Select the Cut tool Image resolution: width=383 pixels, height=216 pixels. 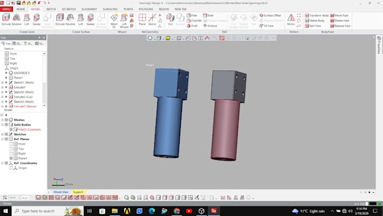(170, 19)
